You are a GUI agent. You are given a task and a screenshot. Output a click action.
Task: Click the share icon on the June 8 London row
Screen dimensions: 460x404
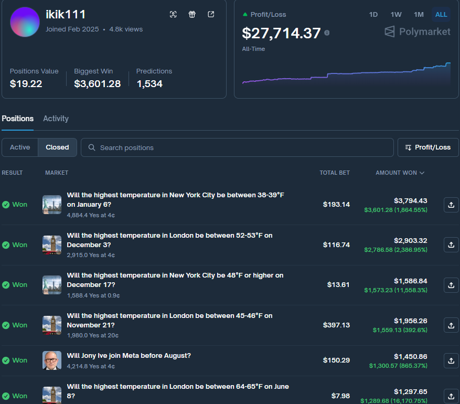(451, 396)
